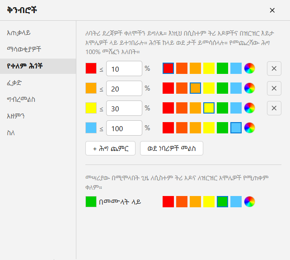290x260 pixels.
Task: Pick amber for the charging color
Action: (195, 202)
